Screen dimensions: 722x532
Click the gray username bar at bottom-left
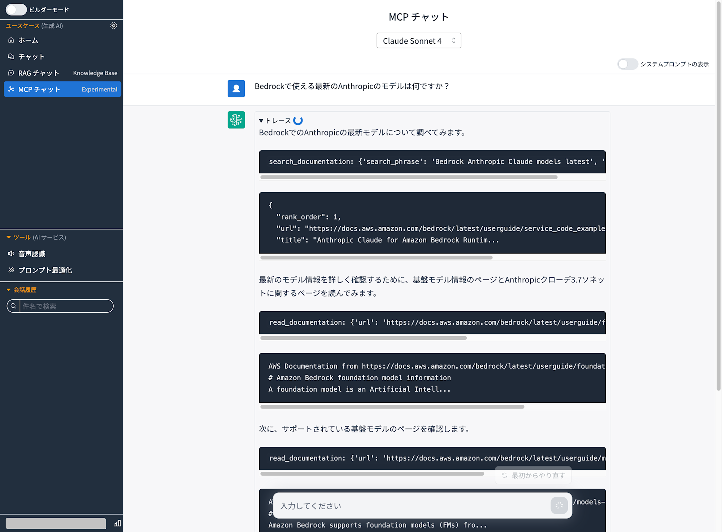tap(56, 523)
